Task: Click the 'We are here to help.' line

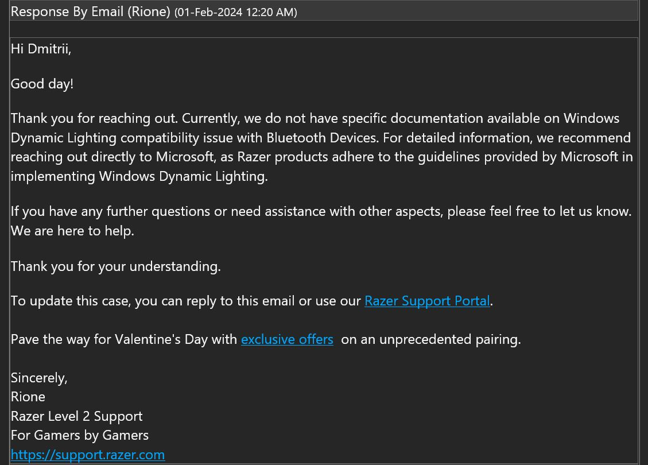Action: [72, 231]
